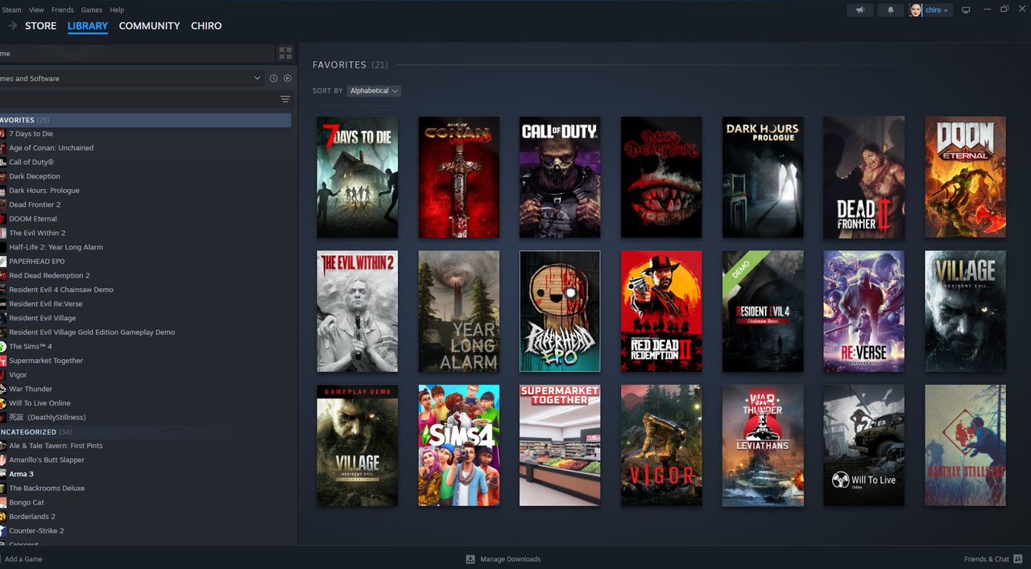Click the War Thunder list icon
The height and width of the screenshot is (569, 1031).
click(x=2, y=389)
